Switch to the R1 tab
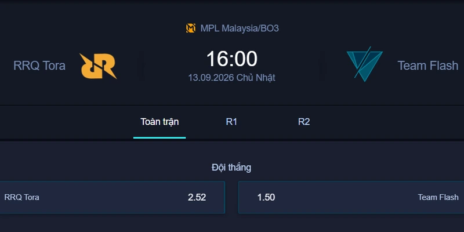Image resolution: width=464 pixels, height=232 pixels. 231,122
